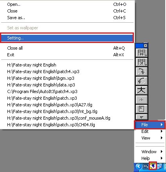
Task: Open the Edit submenu
Action: coord(150,131)
